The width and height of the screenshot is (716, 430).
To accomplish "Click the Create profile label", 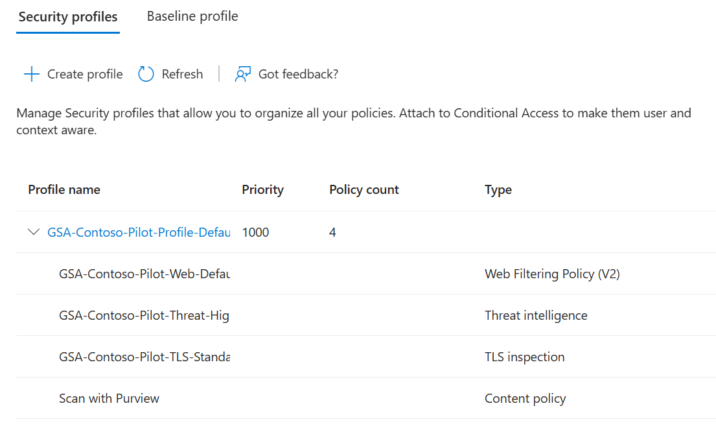I will [85, 74].
